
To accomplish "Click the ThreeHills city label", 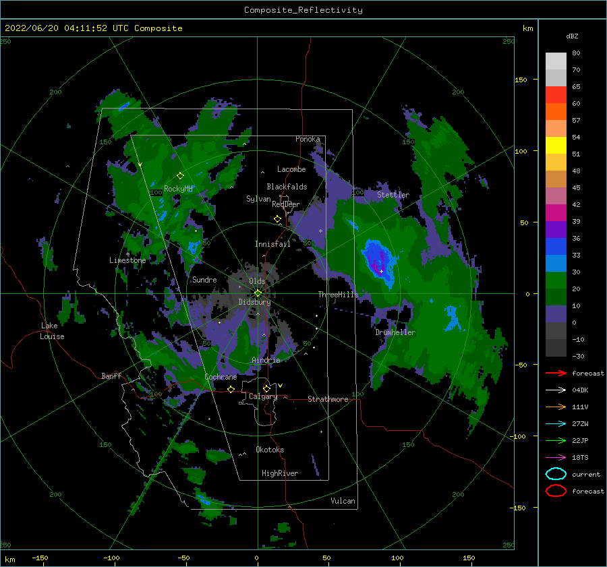I will pos(339,295).
